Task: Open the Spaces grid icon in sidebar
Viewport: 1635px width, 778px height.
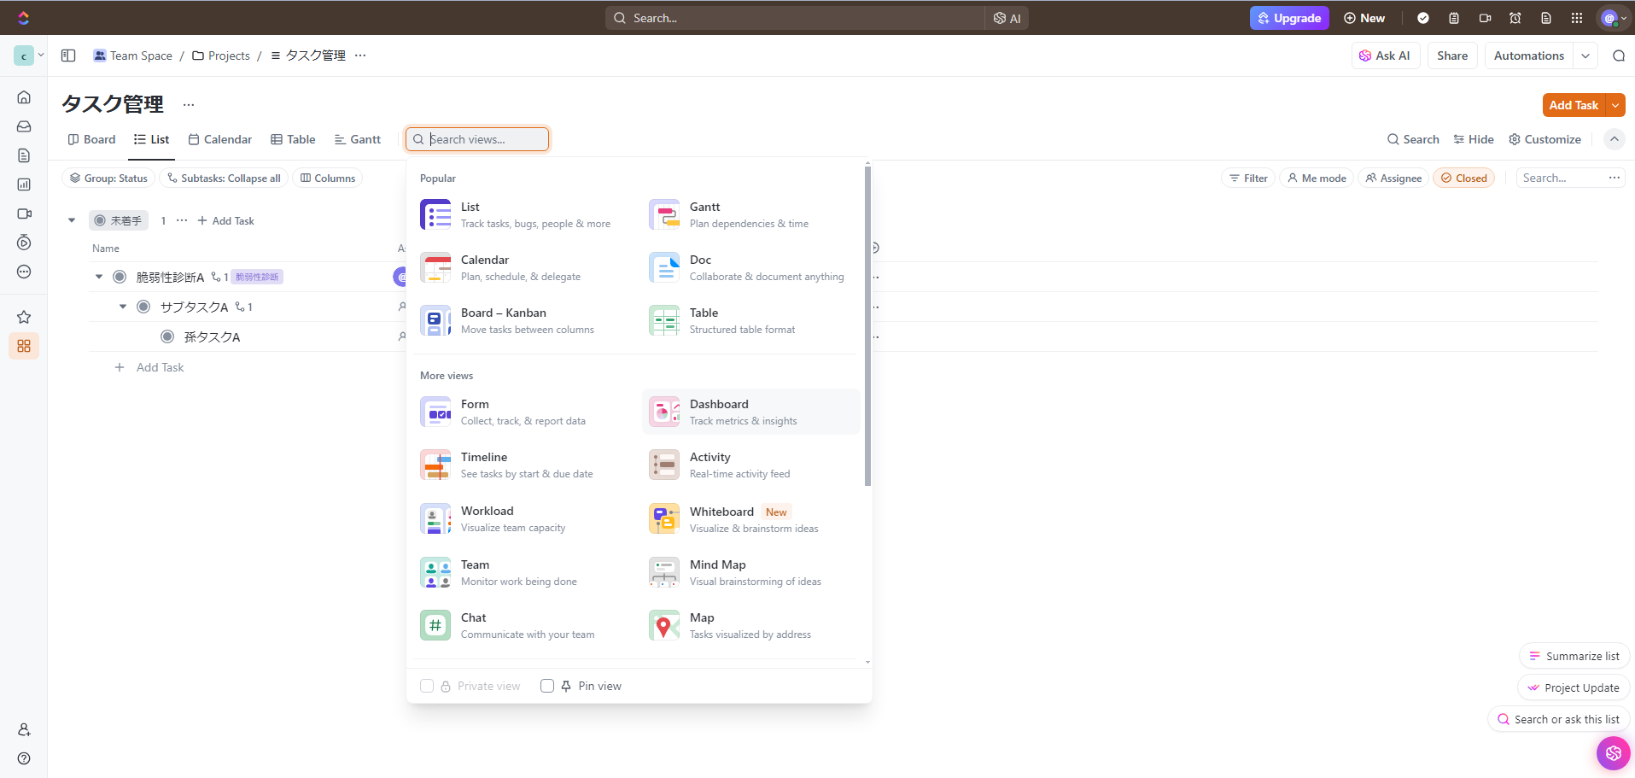Action: tap(24, 346)
